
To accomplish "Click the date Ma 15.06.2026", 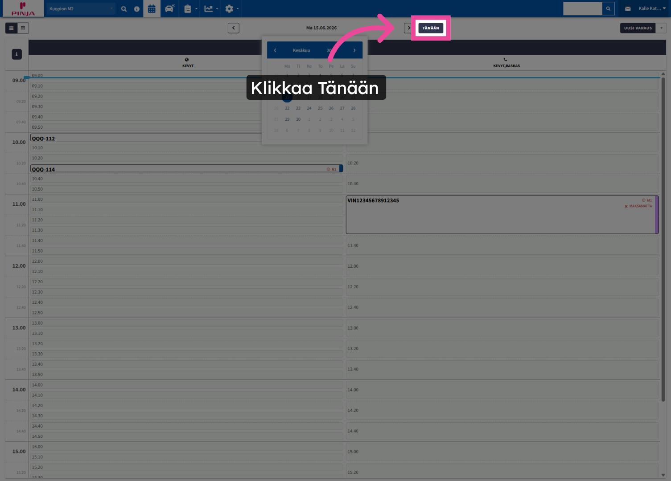I will [321, 28].
